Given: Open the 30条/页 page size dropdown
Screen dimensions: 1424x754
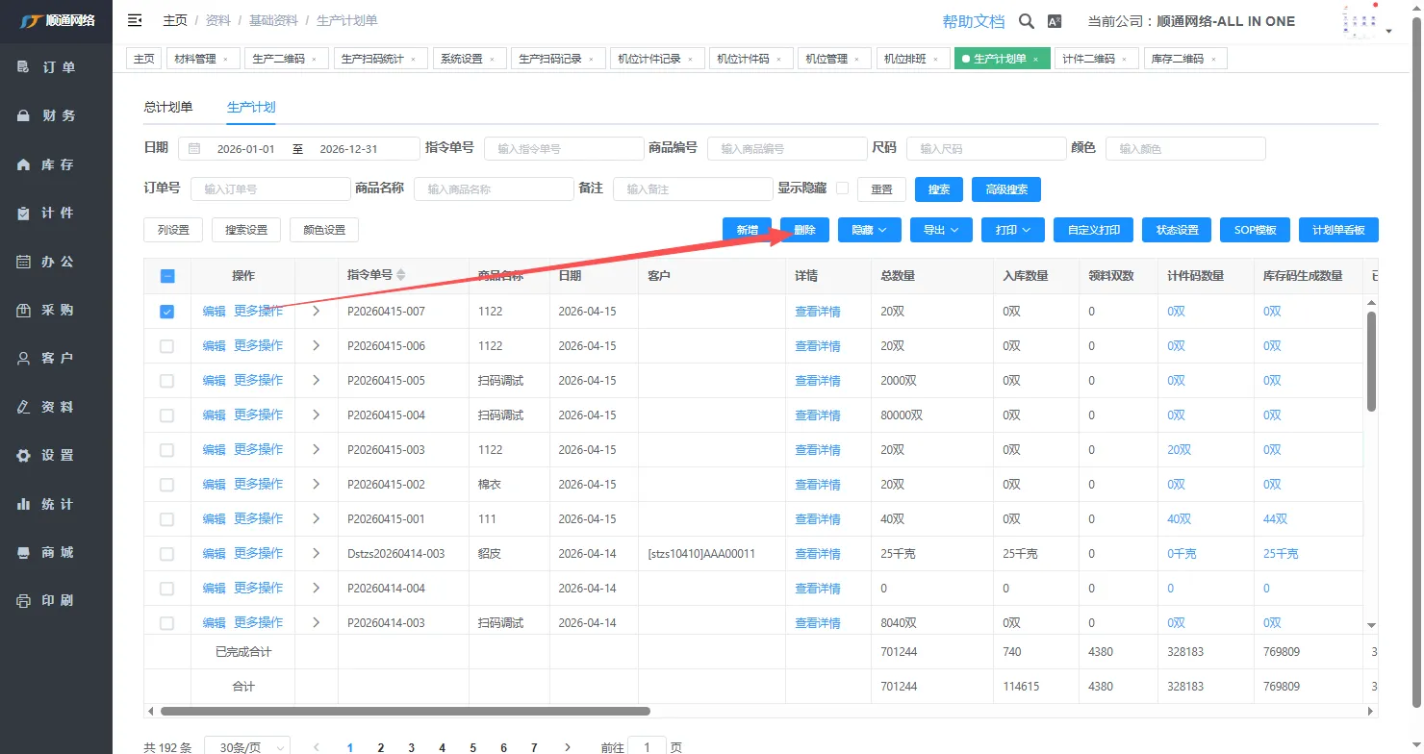Looking at the screenshot, I should (247, 747).
